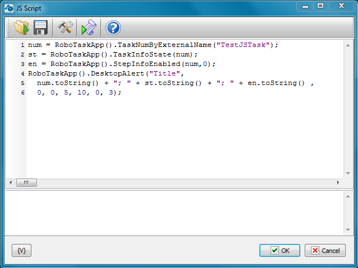
Task: Click line number 1 in gutter
Action: click(x=22, y=45)
